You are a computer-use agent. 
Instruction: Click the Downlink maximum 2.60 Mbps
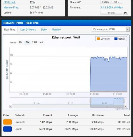coord(98,122)
